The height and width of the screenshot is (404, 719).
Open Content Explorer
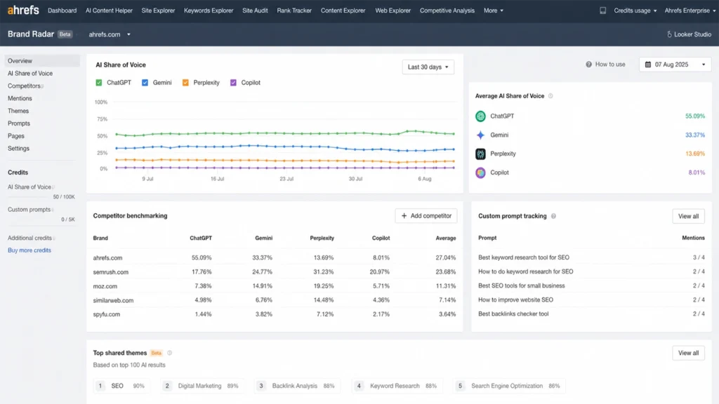[343, 11]
